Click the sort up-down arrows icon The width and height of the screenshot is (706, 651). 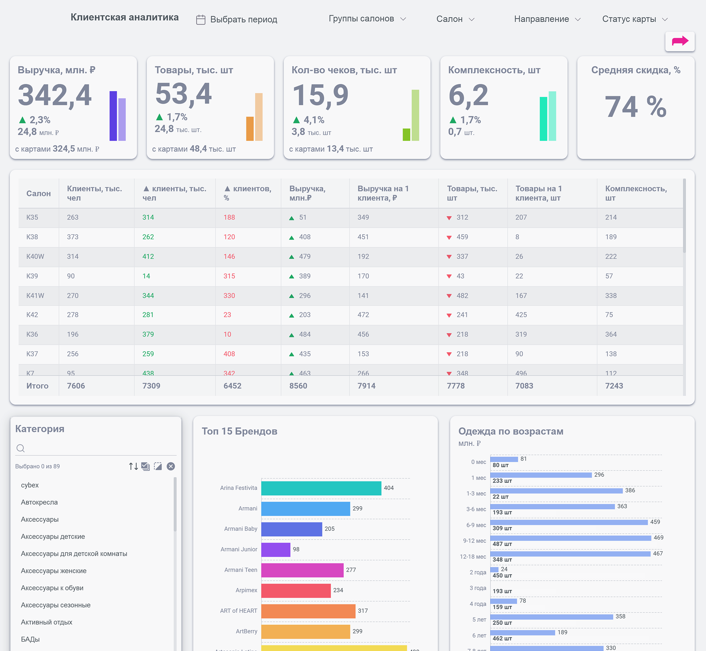133,466
